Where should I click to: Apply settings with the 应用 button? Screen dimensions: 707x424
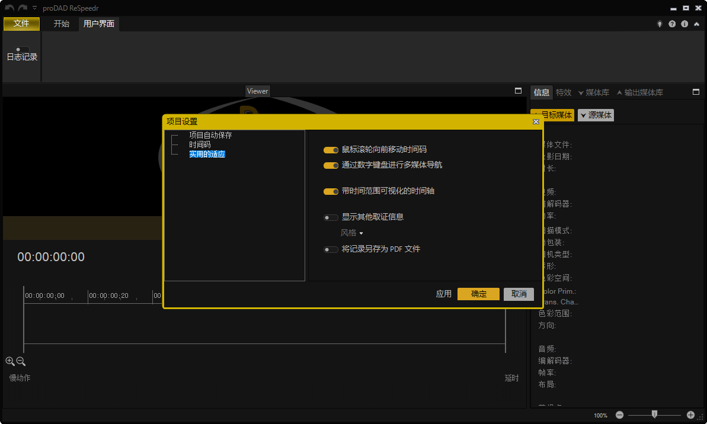pyautogui.click(x=443, y=294)
